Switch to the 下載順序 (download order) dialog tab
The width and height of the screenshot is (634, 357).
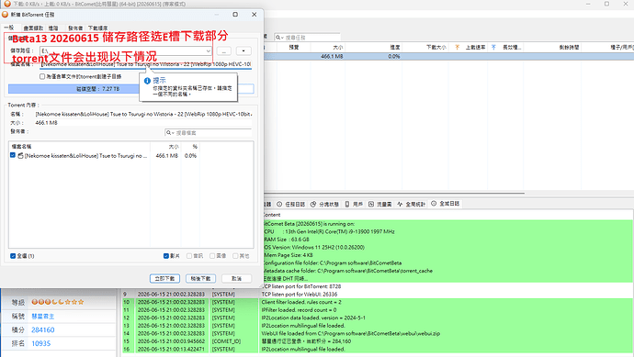click(97, 28)
